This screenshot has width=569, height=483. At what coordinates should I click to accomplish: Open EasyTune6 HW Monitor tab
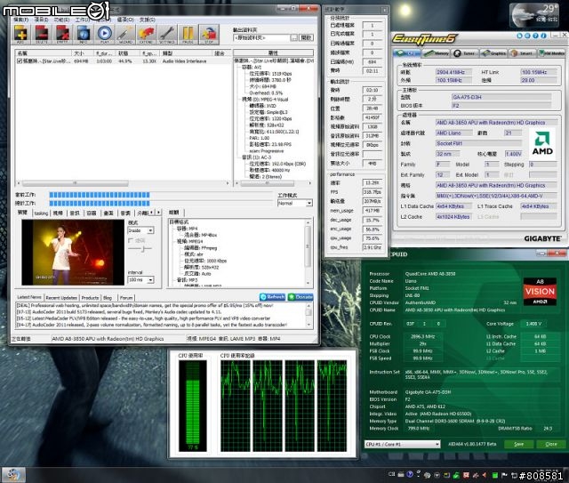click(x=551, y=53)
